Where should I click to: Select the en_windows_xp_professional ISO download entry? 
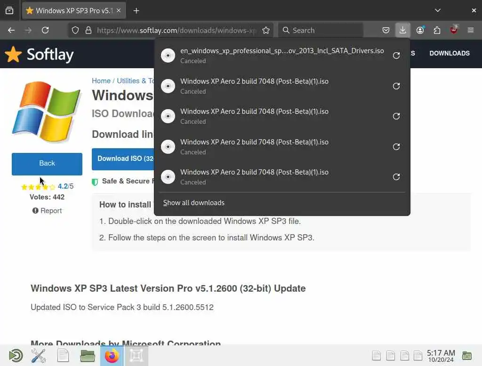pos(282,56)
